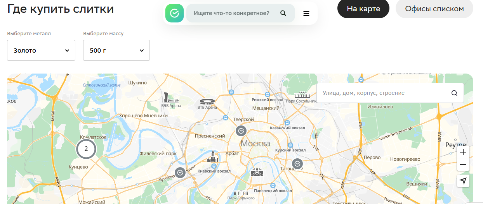Click the geolocation arrow button on map
The height and width of the screenshot is (204, 483).
coord(463,181)
